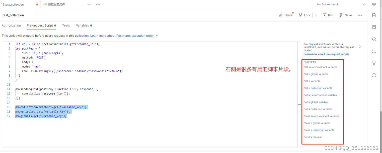Run the test_collection collection
Viewport: 382px width, 153px height.
click(x=328, y=15)
